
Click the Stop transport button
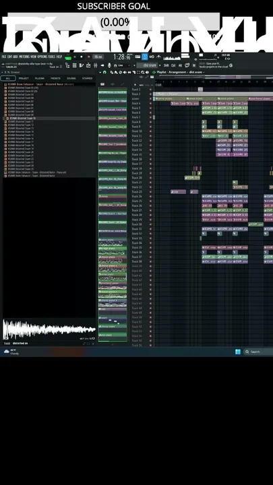[x=82, y=57]
